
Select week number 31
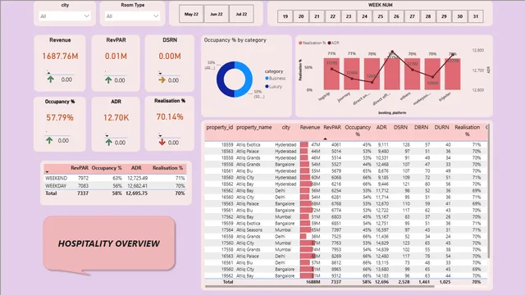(476, 16)
